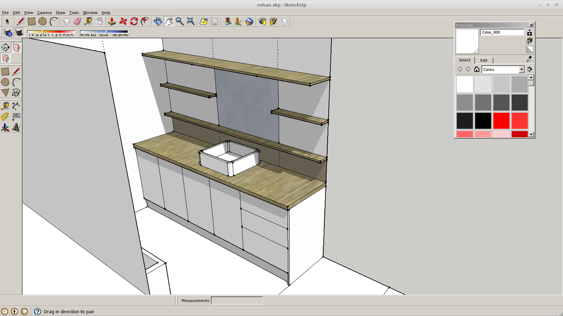The image size is (563, 316).
Task: Open the materials details arrow menu
Action: pyautogui.click(x=529, y=70)
